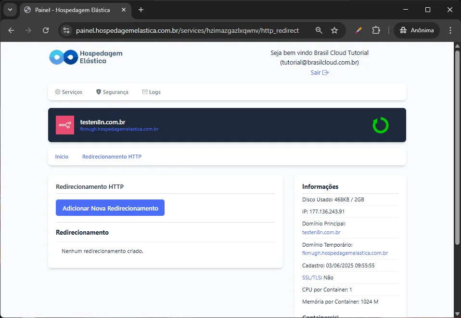Open the Segurança menu
This screenshot has width=461, height=318.
click(112, 92)
